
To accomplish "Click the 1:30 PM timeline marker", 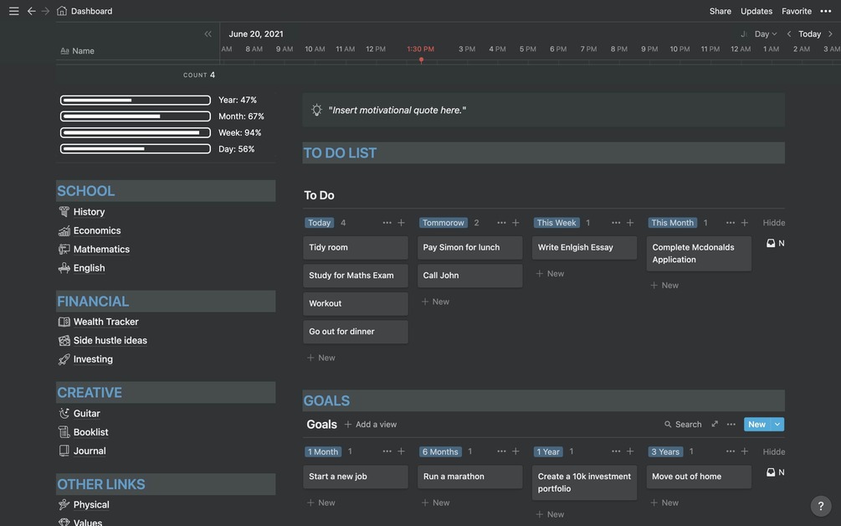I will [421, 49].
